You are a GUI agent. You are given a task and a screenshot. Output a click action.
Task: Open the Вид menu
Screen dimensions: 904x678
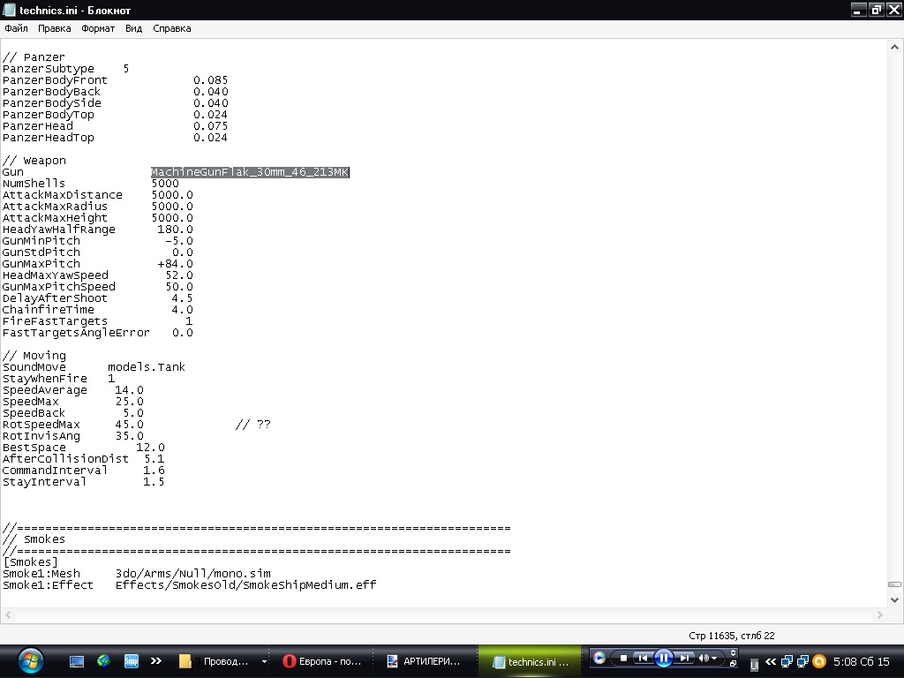point(134,28)
